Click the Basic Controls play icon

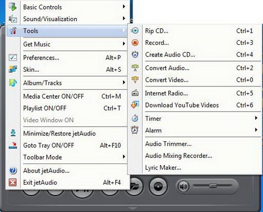(x=13, y=7)
